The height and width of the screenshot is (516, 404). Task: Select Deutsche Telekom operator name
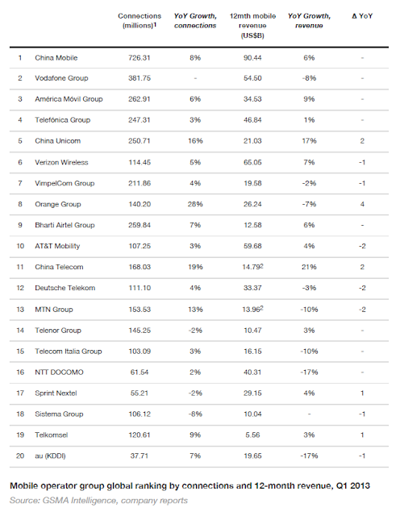[x=65, y=288]
